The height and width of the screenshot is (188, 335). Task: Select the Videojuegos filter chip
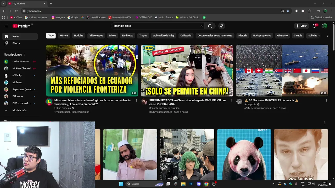click(x=96, y=36)
